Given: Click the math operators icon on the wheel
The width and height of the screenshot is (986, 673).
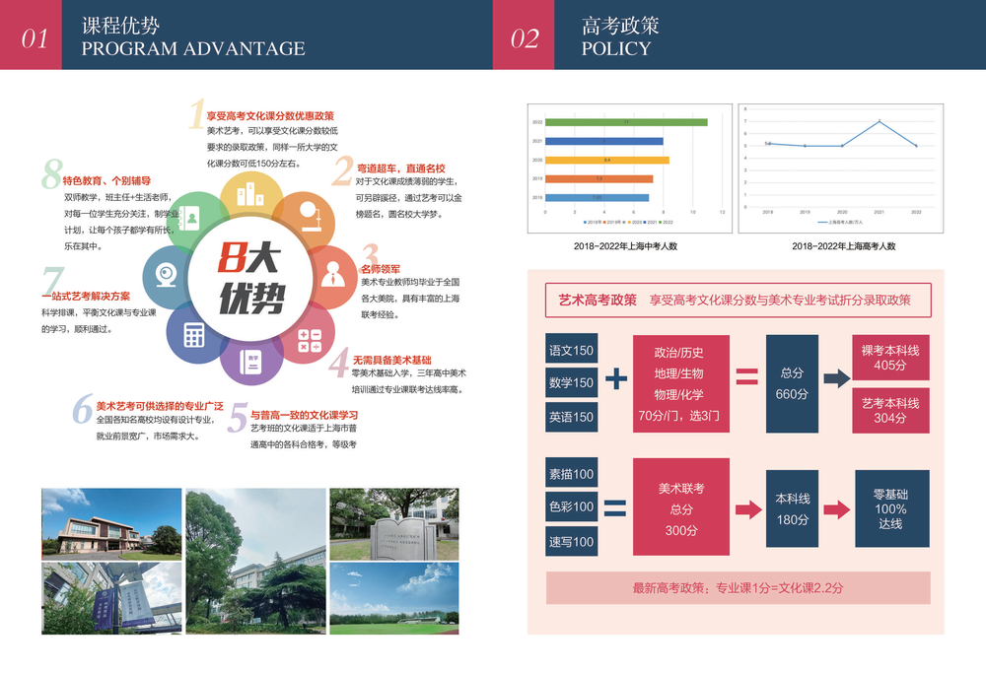Looking at the screenshot, I should [309, 338].
